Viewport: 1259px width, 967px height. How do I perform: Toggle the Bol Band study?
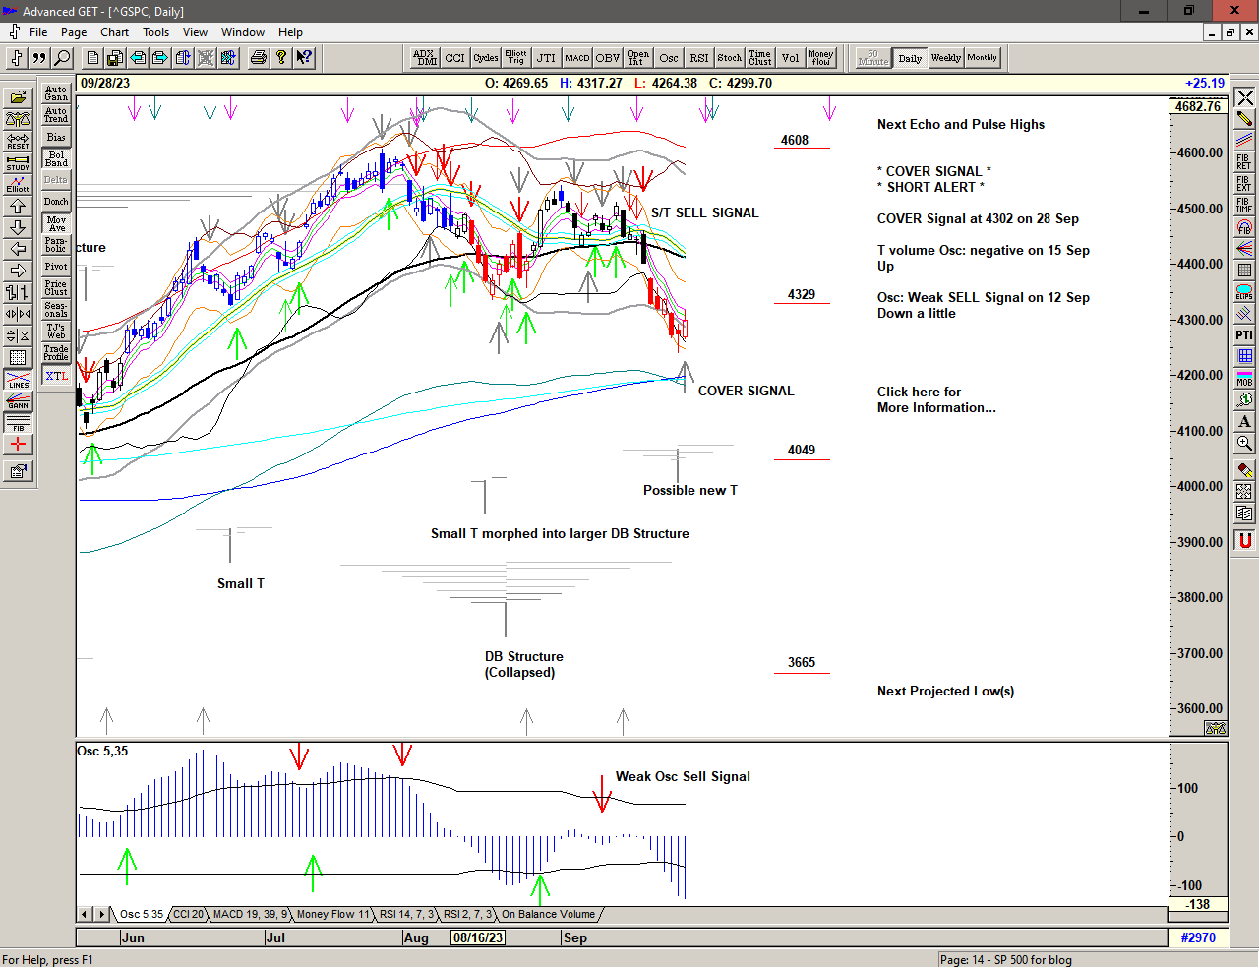pos(56,158)
